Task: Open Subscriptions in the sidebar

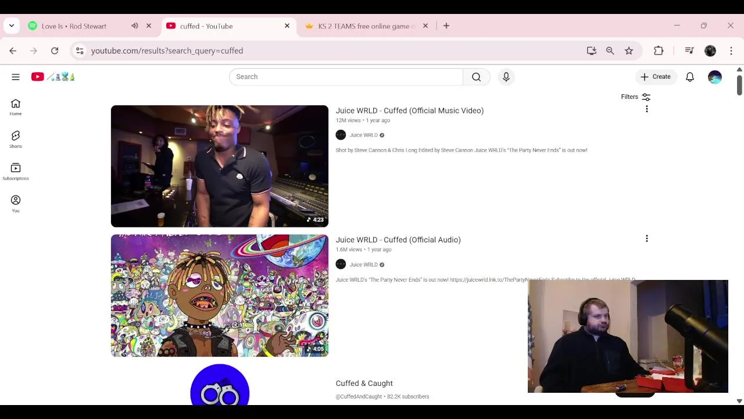Action: pos(16,172)
